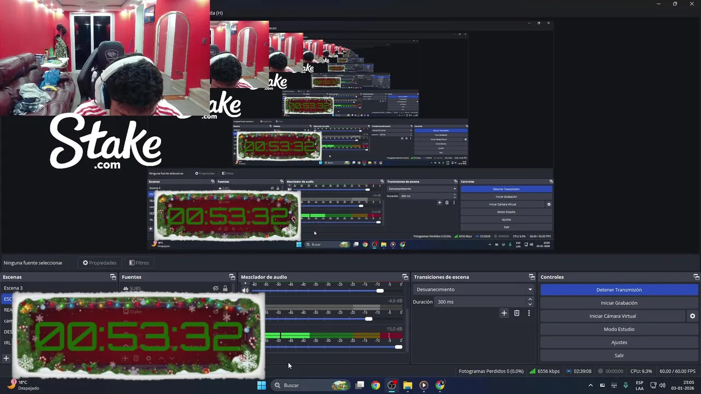Click the 6556 kbps bitrate indicator
The height and width of the screenshot is (394, 701).
coord(544,371)
